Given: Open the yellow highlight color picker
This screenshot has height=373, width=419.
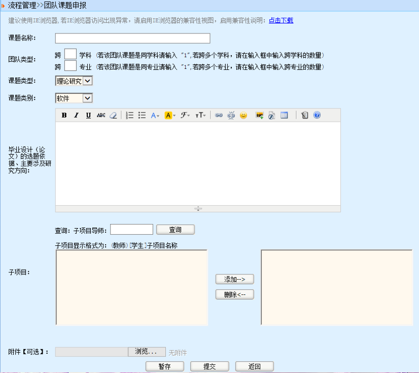Looking at the screenshot, I should click(x=170, y=115).
